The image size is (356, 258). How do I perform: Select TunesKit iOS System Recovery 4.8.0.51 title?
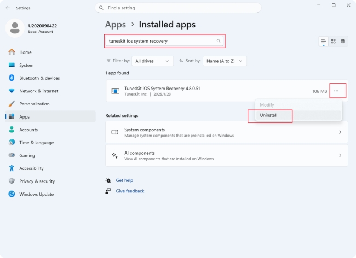click(162, 89)
